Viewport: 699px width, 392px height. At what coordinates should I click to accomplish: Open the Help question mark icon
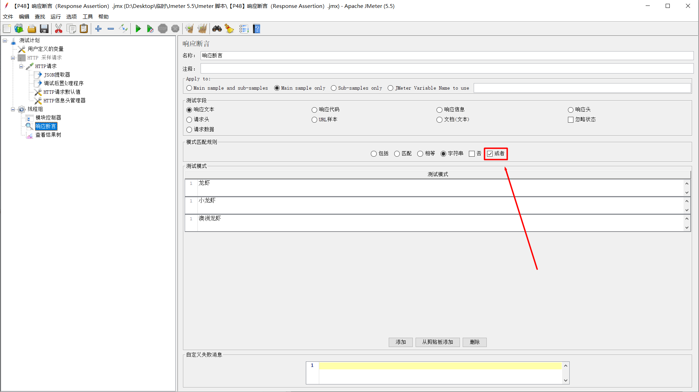257,29
